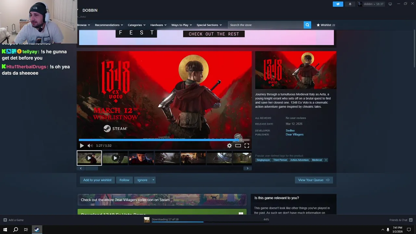Click the Windows icon on demo download bar
The height and width of the screenshot is (234, 416).
coord(241,214)
